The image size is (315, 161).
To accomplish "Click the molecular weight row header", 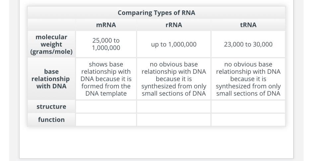I will tap(51, 44).
